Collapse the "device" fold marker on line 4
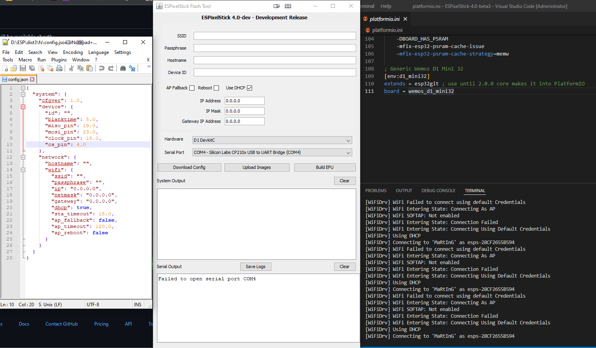This screenshot has height=348, width=596. pos(23,107)
